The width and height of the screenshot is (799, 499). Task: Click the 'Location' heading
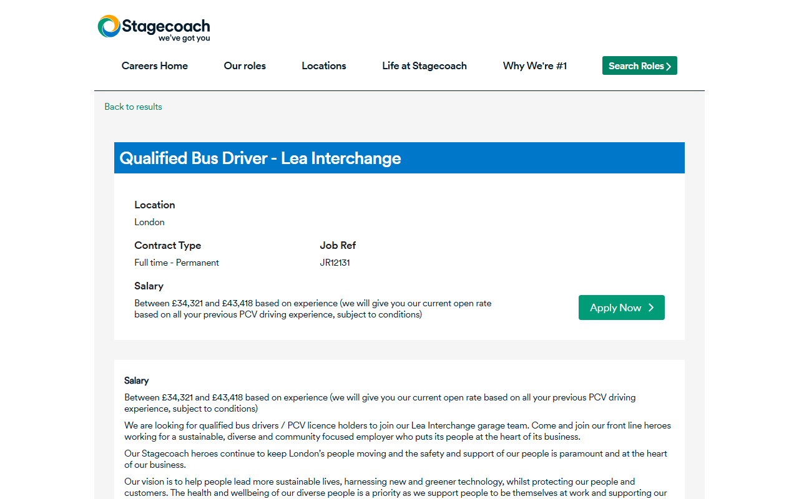point(155,205)
